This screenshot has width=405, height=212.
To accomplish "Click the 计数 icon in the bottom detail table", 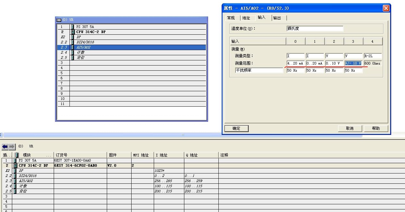I will pyautogui.click(x=15, y=186).
